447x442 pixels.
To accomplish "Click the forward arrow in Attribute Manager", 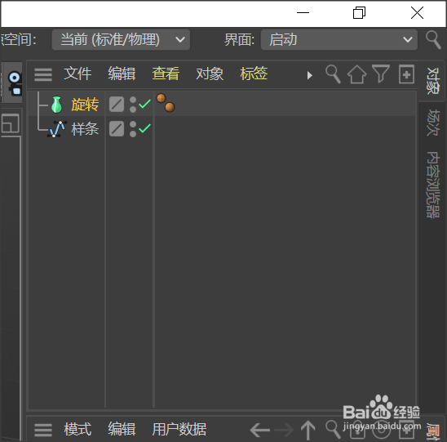I will pyautogui.click(x=284, y=430).
